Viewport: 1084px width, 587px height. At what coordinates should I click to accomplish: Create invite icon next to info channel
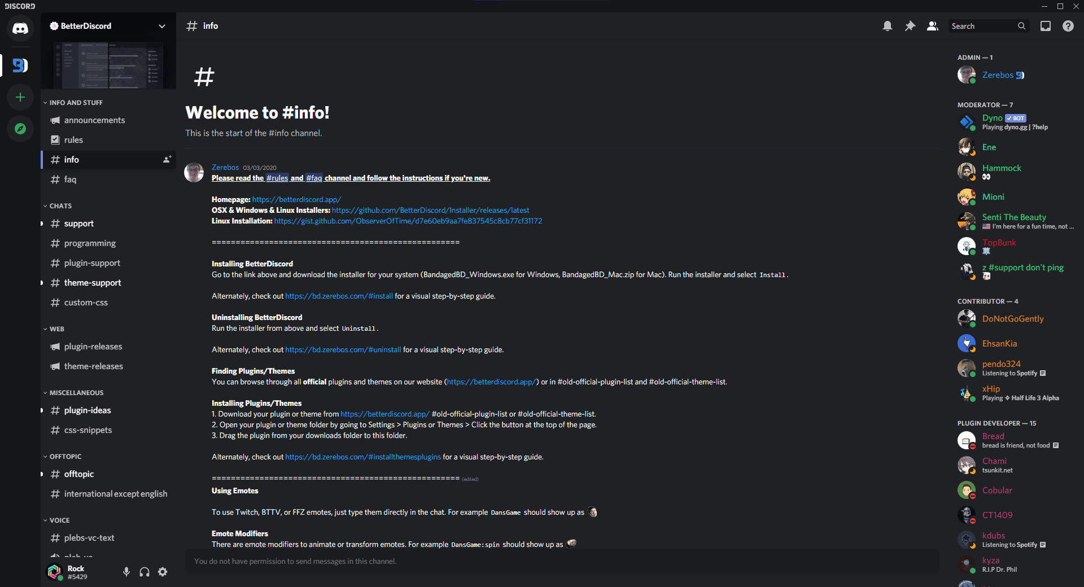click(167, 160)
